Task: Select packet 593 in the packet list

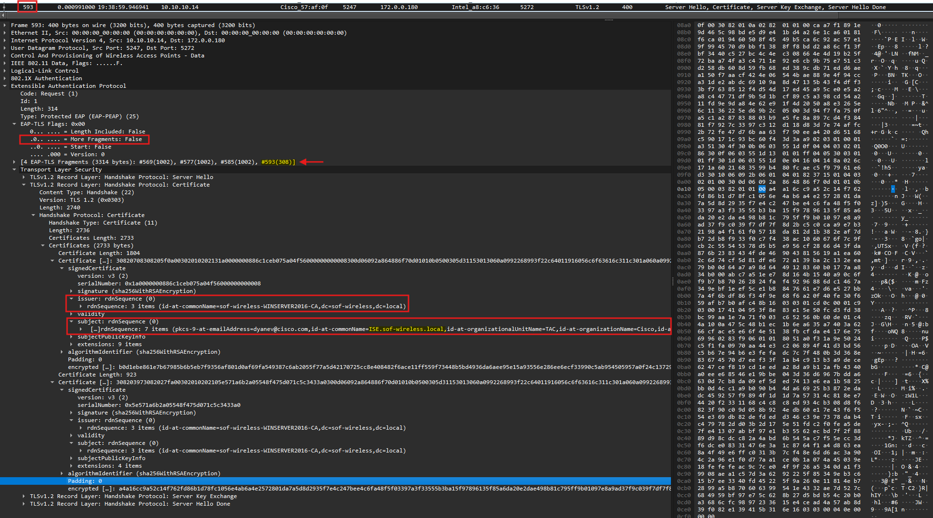Action: pyautogui.click(x=29, y=7)
